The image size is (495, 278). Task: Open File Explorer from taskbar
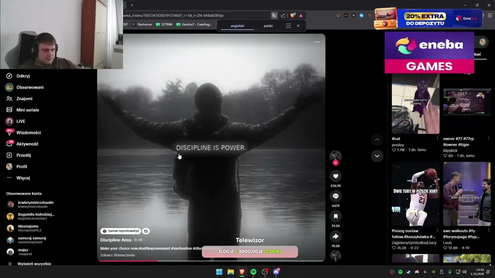230,272
